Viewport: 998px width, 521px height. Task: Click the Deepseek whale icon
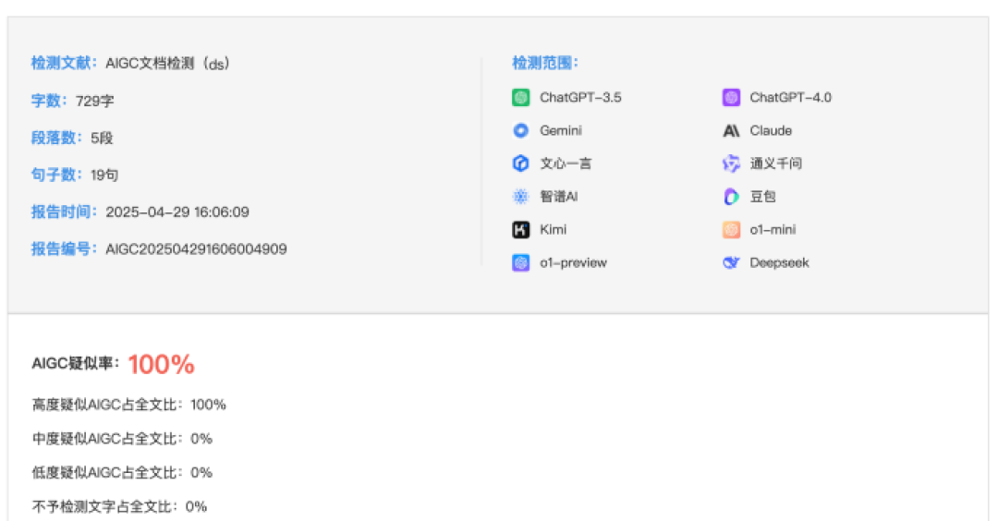(731, 262)
